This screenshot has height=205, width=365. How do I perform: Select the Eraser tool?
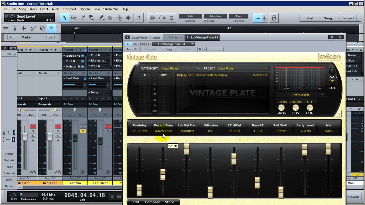pyautogui.click(x=92, y=18)
